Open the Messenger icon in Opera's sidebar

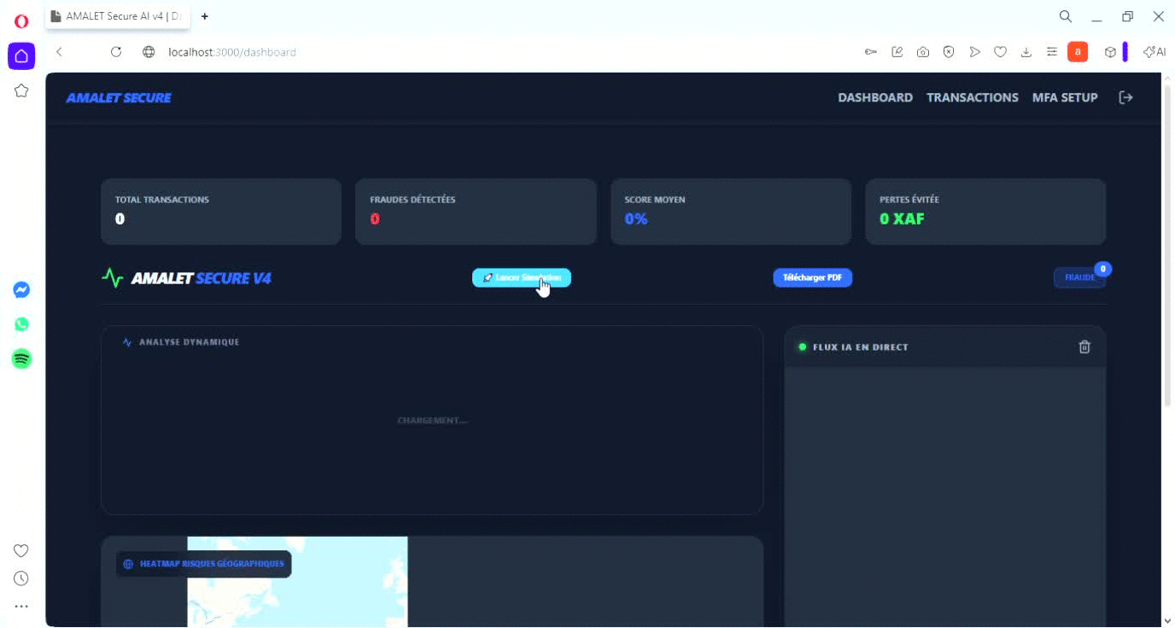(20, 289)
